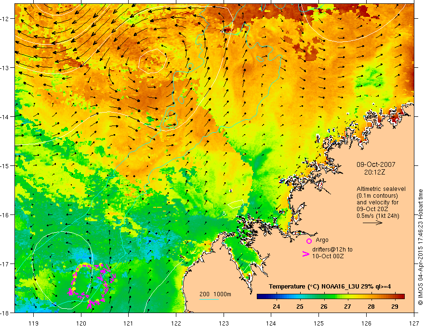Viewport: 424px width, 327px height.
Task: Click latitude axis label -14
Action: (x=5, y=117)
